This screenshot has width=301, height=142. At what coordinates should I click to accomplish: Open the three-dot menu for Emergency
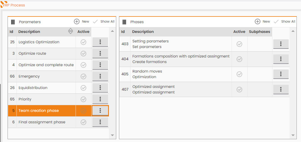(100, 76)
